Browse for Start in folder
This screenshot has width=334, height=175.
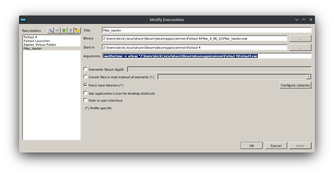[x=300, y=47]
